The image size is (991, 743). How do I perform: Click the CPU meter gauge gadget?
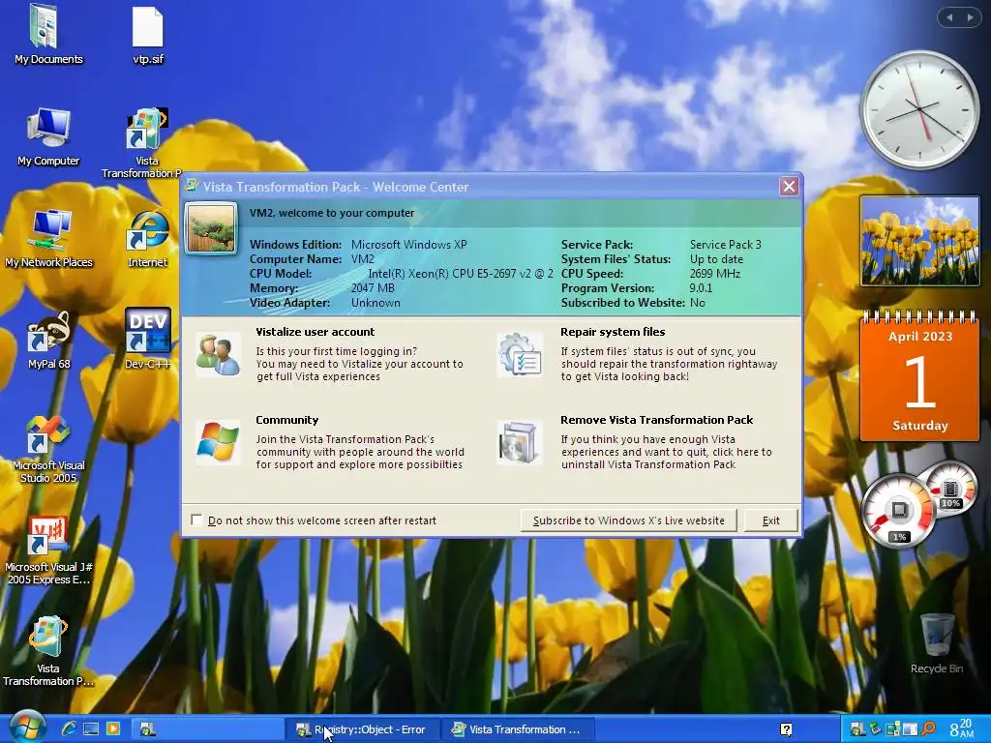tap(899, 511)
